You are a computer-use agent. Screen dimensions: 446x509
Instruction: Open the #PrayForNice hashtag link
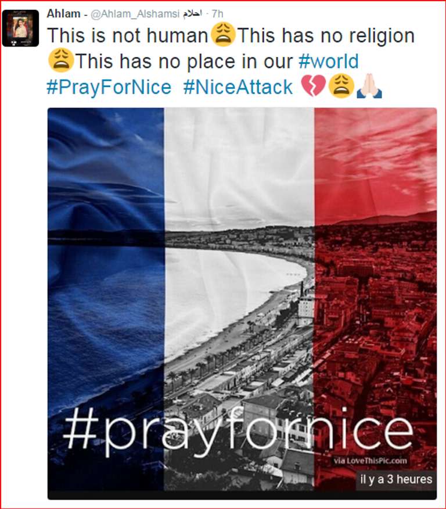click(109, 87)
